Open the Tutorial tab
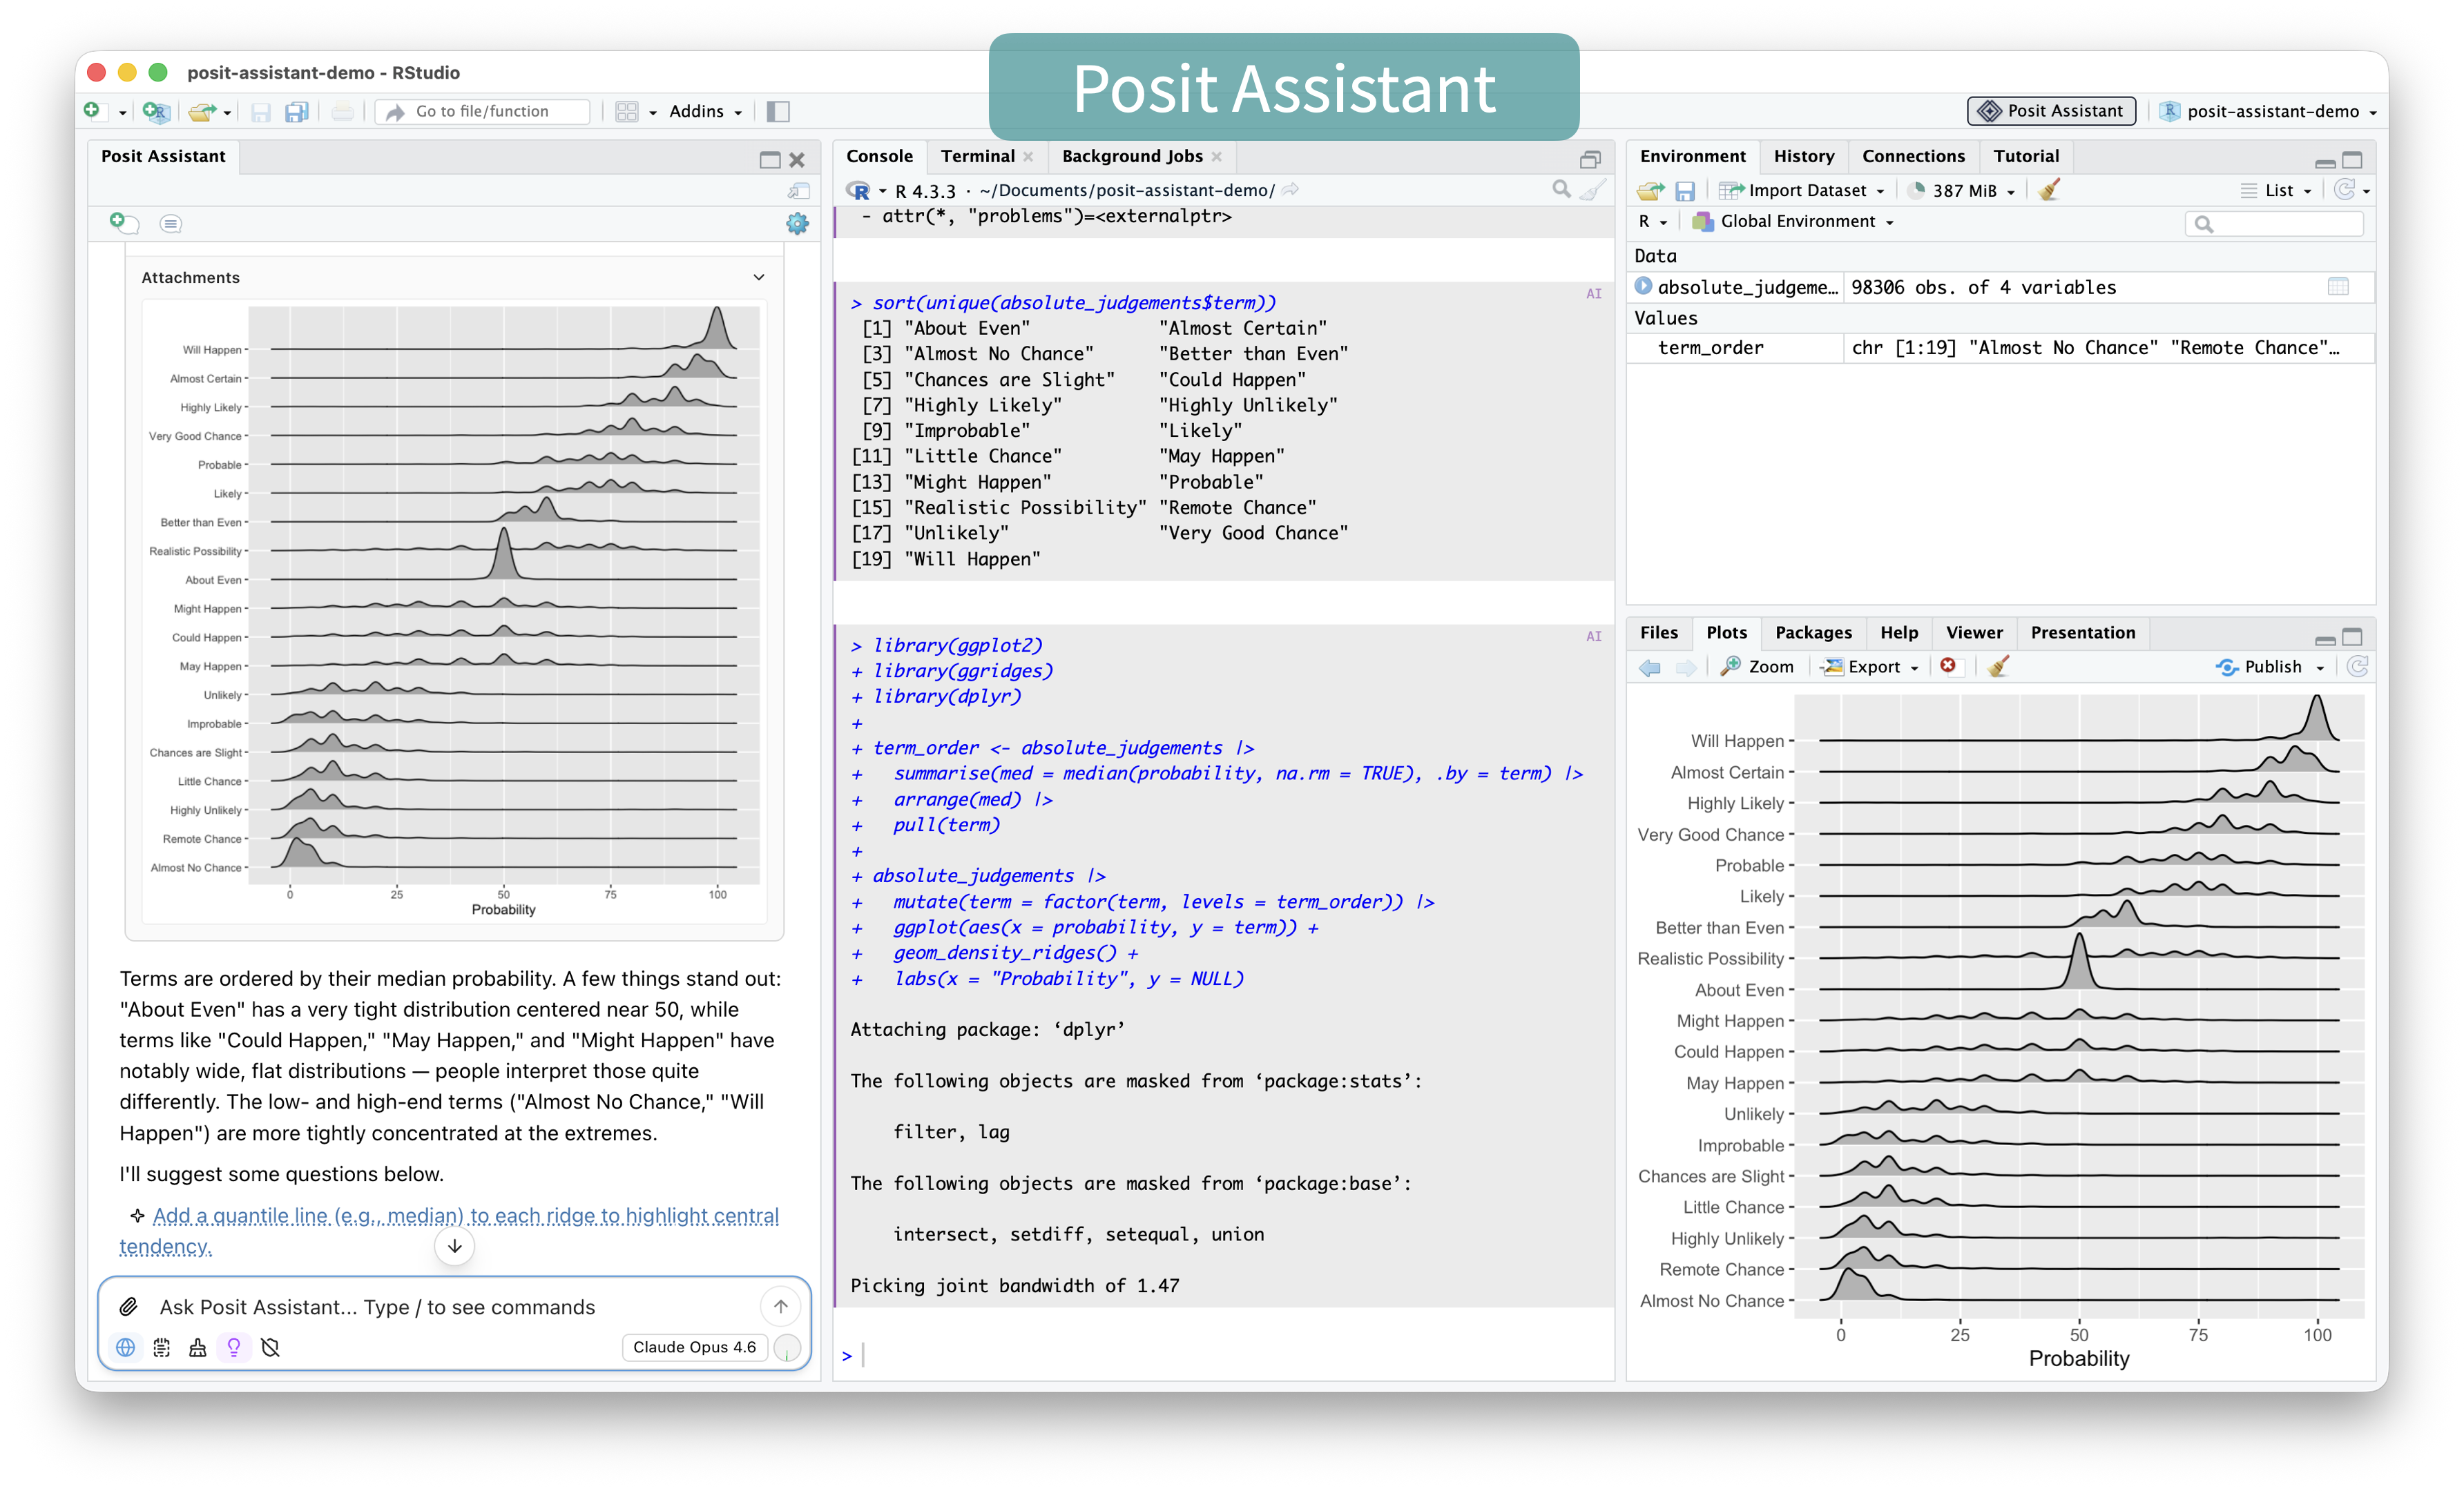 (x=2025, y=156)
